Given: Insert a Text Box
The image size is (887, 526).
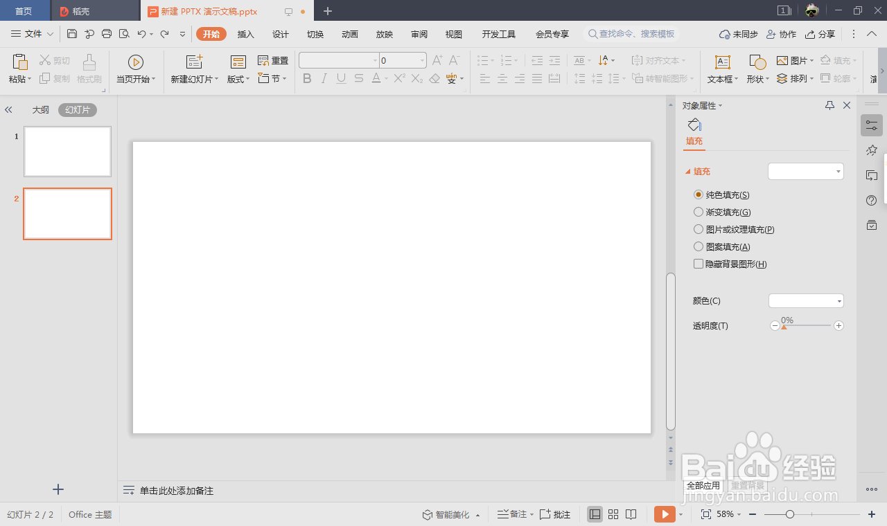Looking at the screenshot, I should coord(723,69).
